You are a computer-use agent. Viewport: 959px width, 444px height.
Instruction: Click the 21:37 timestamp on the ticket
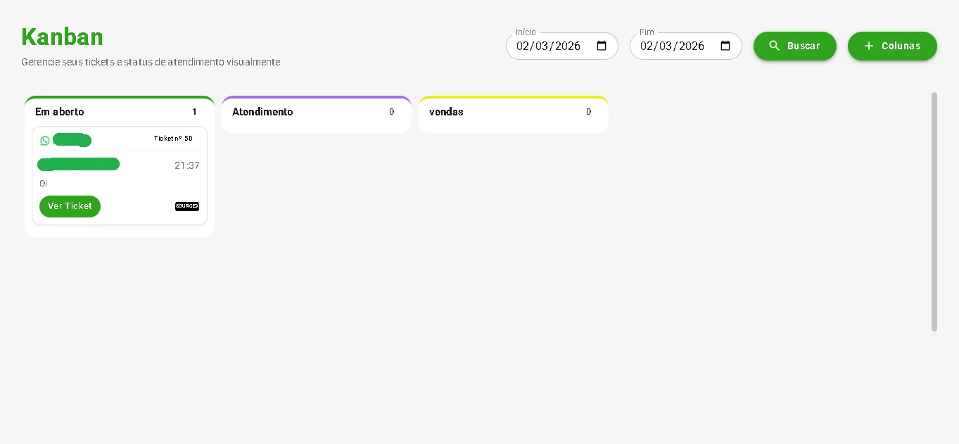[x=187, y=165]
